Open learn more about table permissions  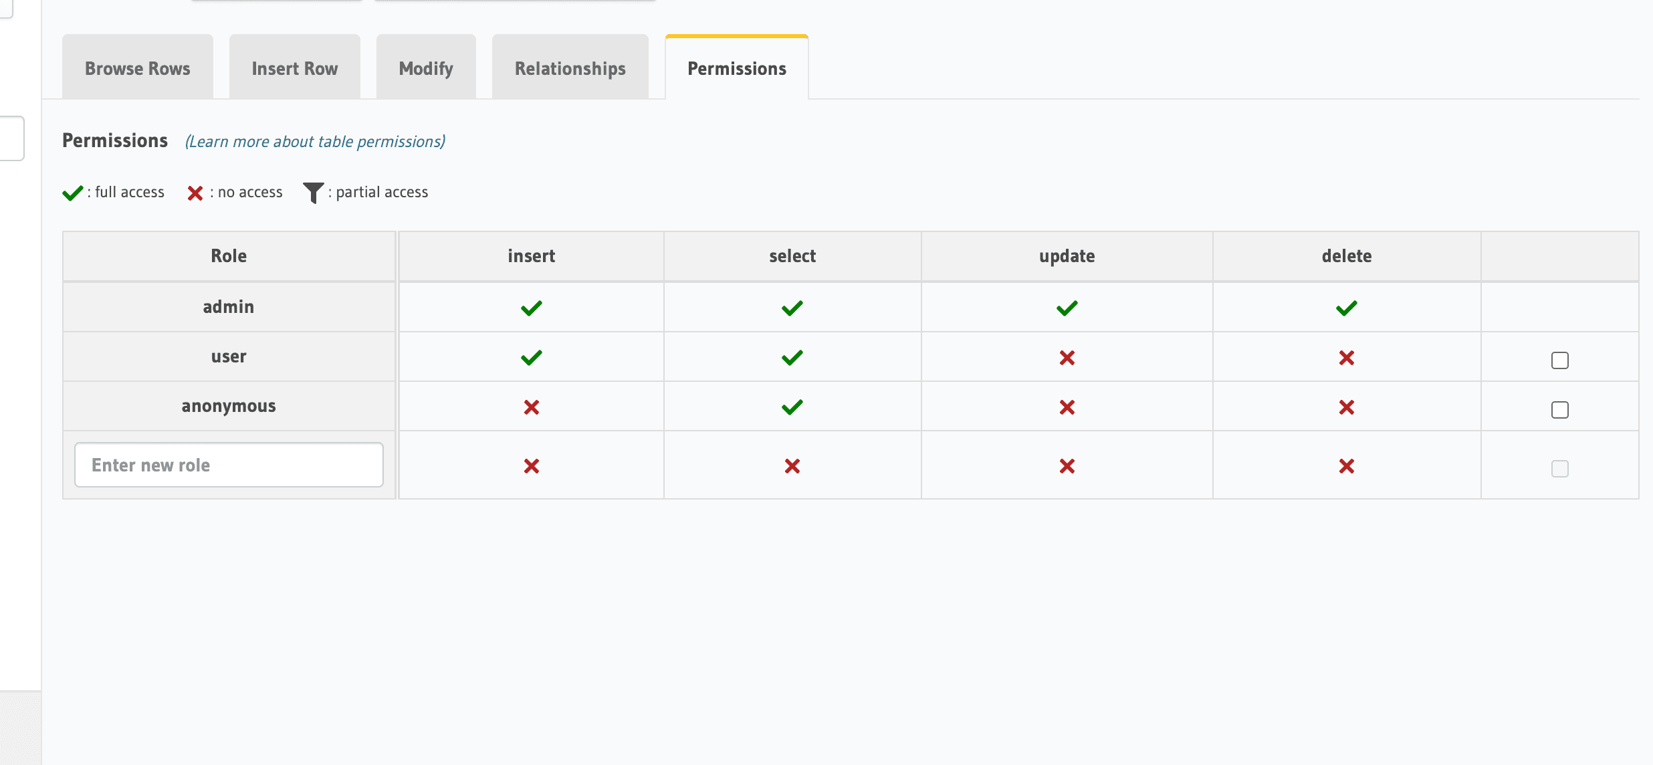[x=314, y=141]
